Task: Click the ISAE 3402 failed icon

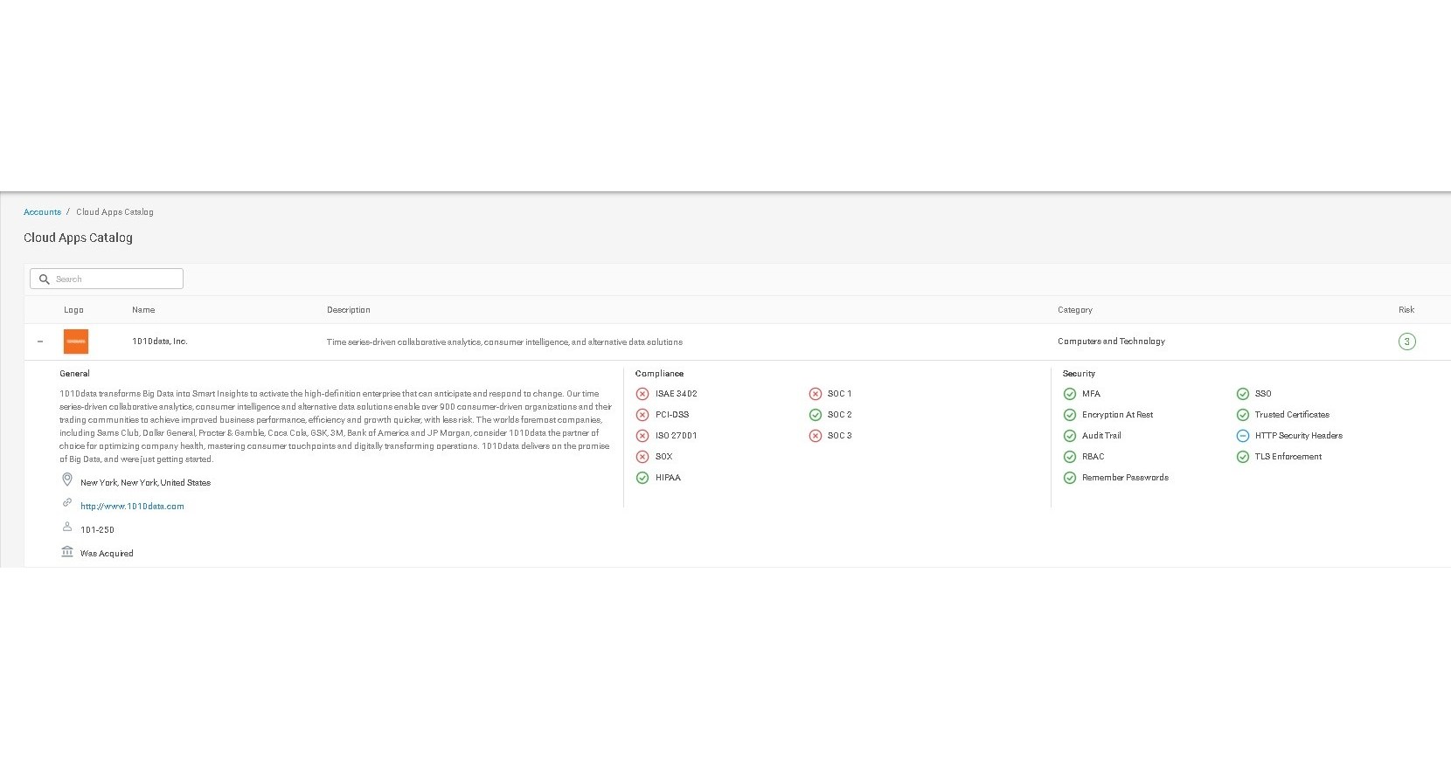Action: pos(642,394)
